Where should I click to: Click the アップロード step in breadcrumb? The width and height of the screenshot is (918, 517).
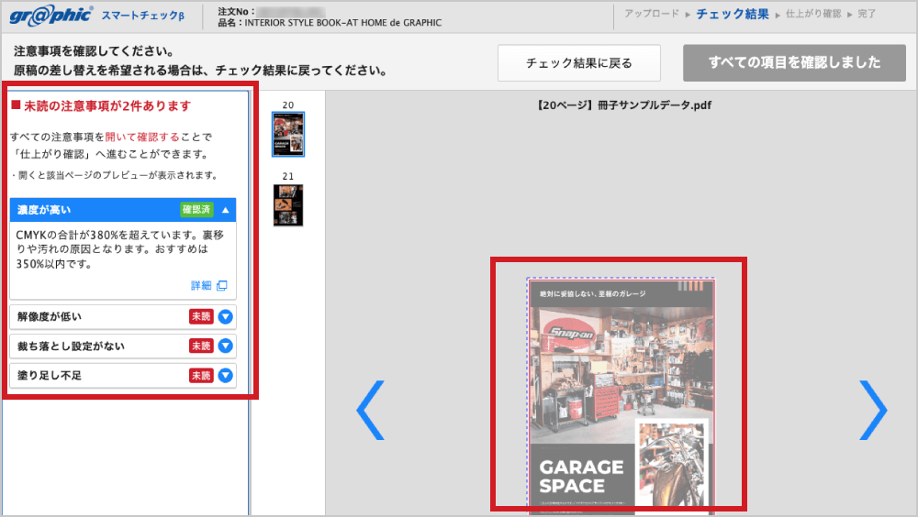pyautogui.click(x=652, y=14)
